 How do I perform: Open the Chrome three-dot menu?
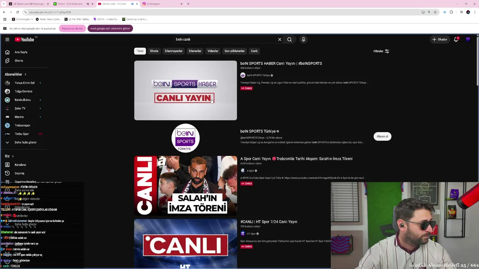pyautogui.click(x=475, y=12)
